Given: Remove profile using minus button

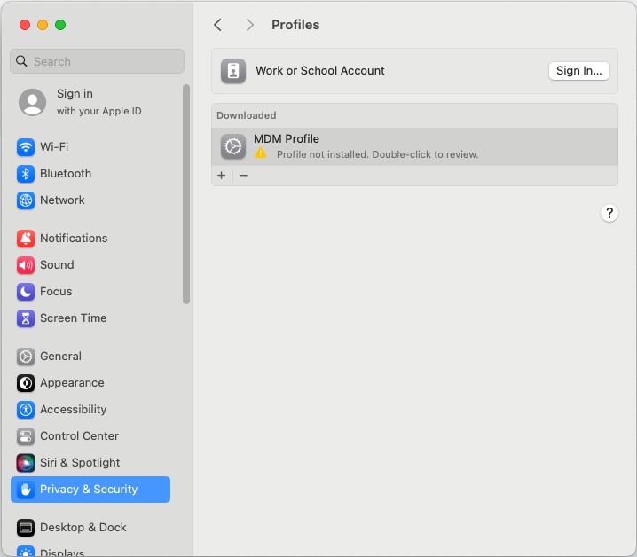Looking at the screenshot, I should point(243,176).
